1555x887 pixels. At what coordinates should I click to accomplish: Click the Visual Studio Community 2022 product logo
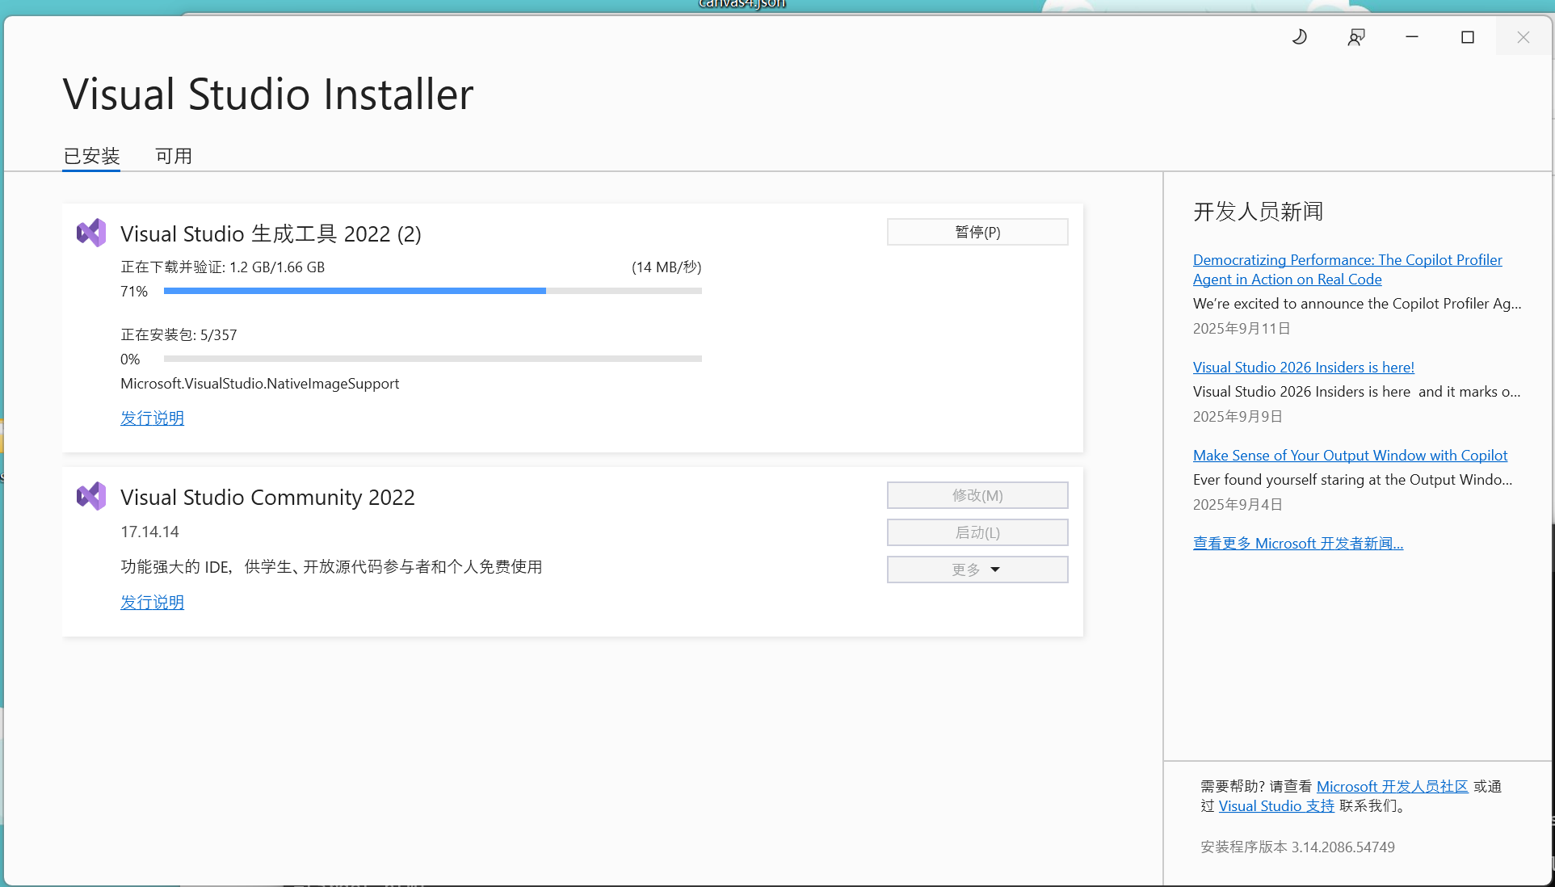90,495
